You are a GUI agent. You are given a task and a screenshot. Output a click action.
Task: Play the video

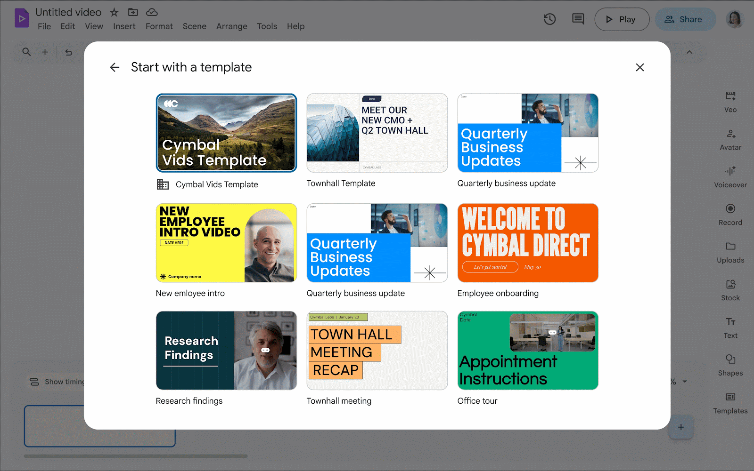click(x=622, y=19)
